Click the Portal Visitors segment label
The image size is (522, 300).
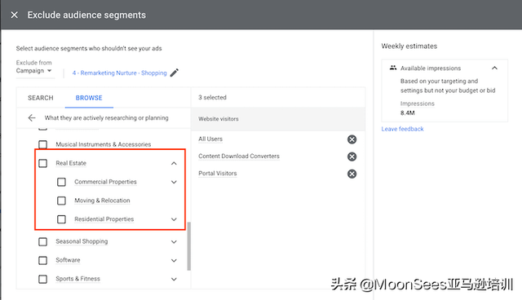click(x=218, y=174)
